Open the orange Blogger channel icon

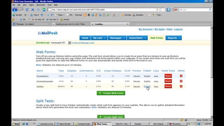coord(85,15)
